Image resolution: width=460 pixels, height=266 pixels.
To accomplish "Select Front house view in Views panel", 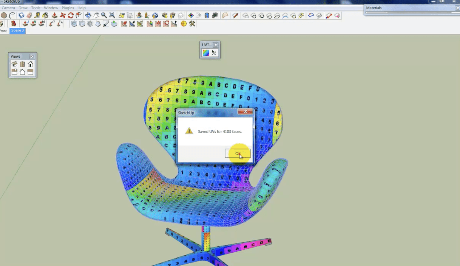I will pyautogui.click(x=30, y=64).
